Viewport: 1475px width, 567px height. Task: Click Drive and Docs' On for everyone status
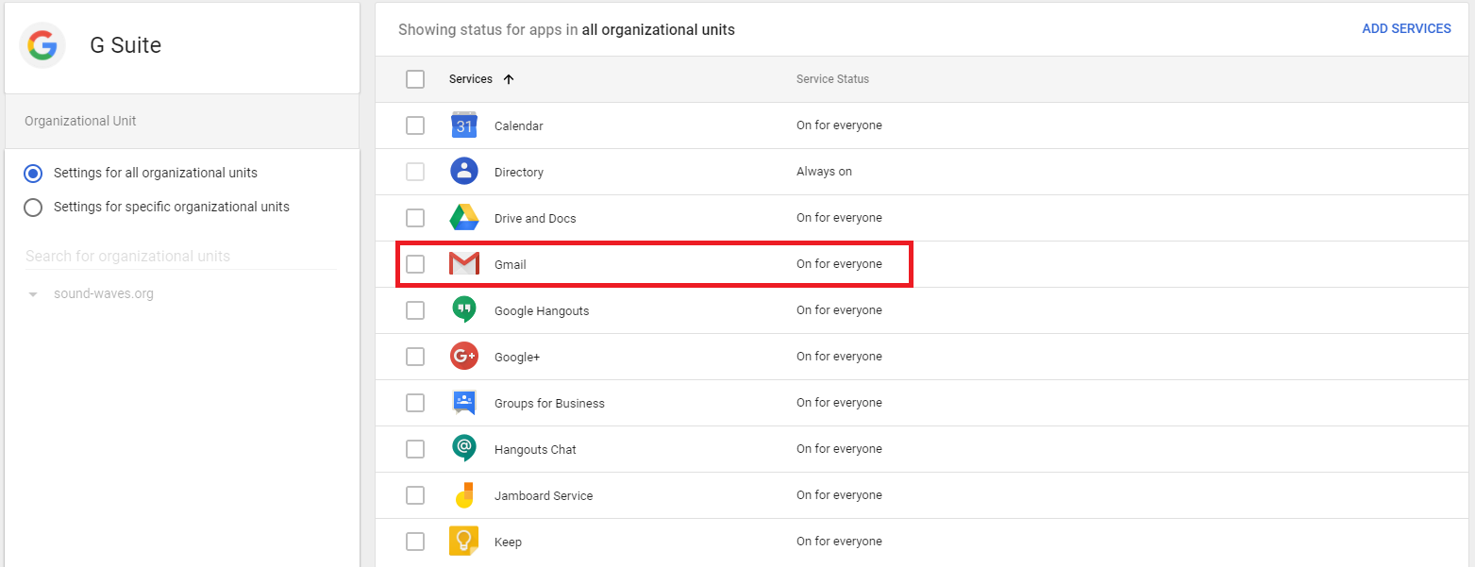[x=839, y=218]
